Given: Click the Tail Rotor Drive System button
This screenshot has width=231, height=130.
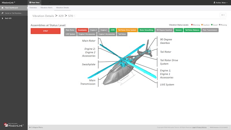Looking at the screenshot, I should point(127,30).
